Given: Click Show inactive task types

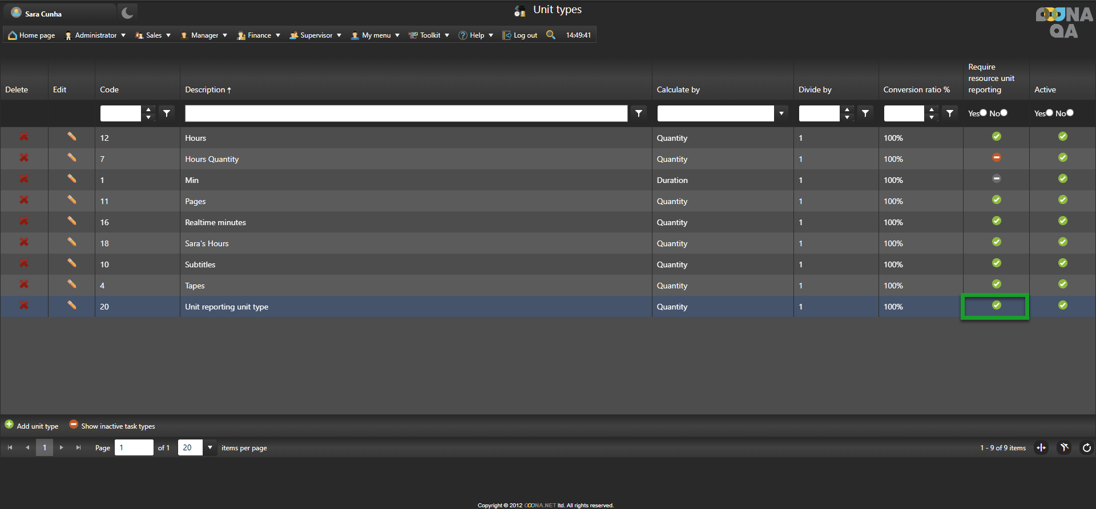Looking at the screenshot, I should [112, 426].
